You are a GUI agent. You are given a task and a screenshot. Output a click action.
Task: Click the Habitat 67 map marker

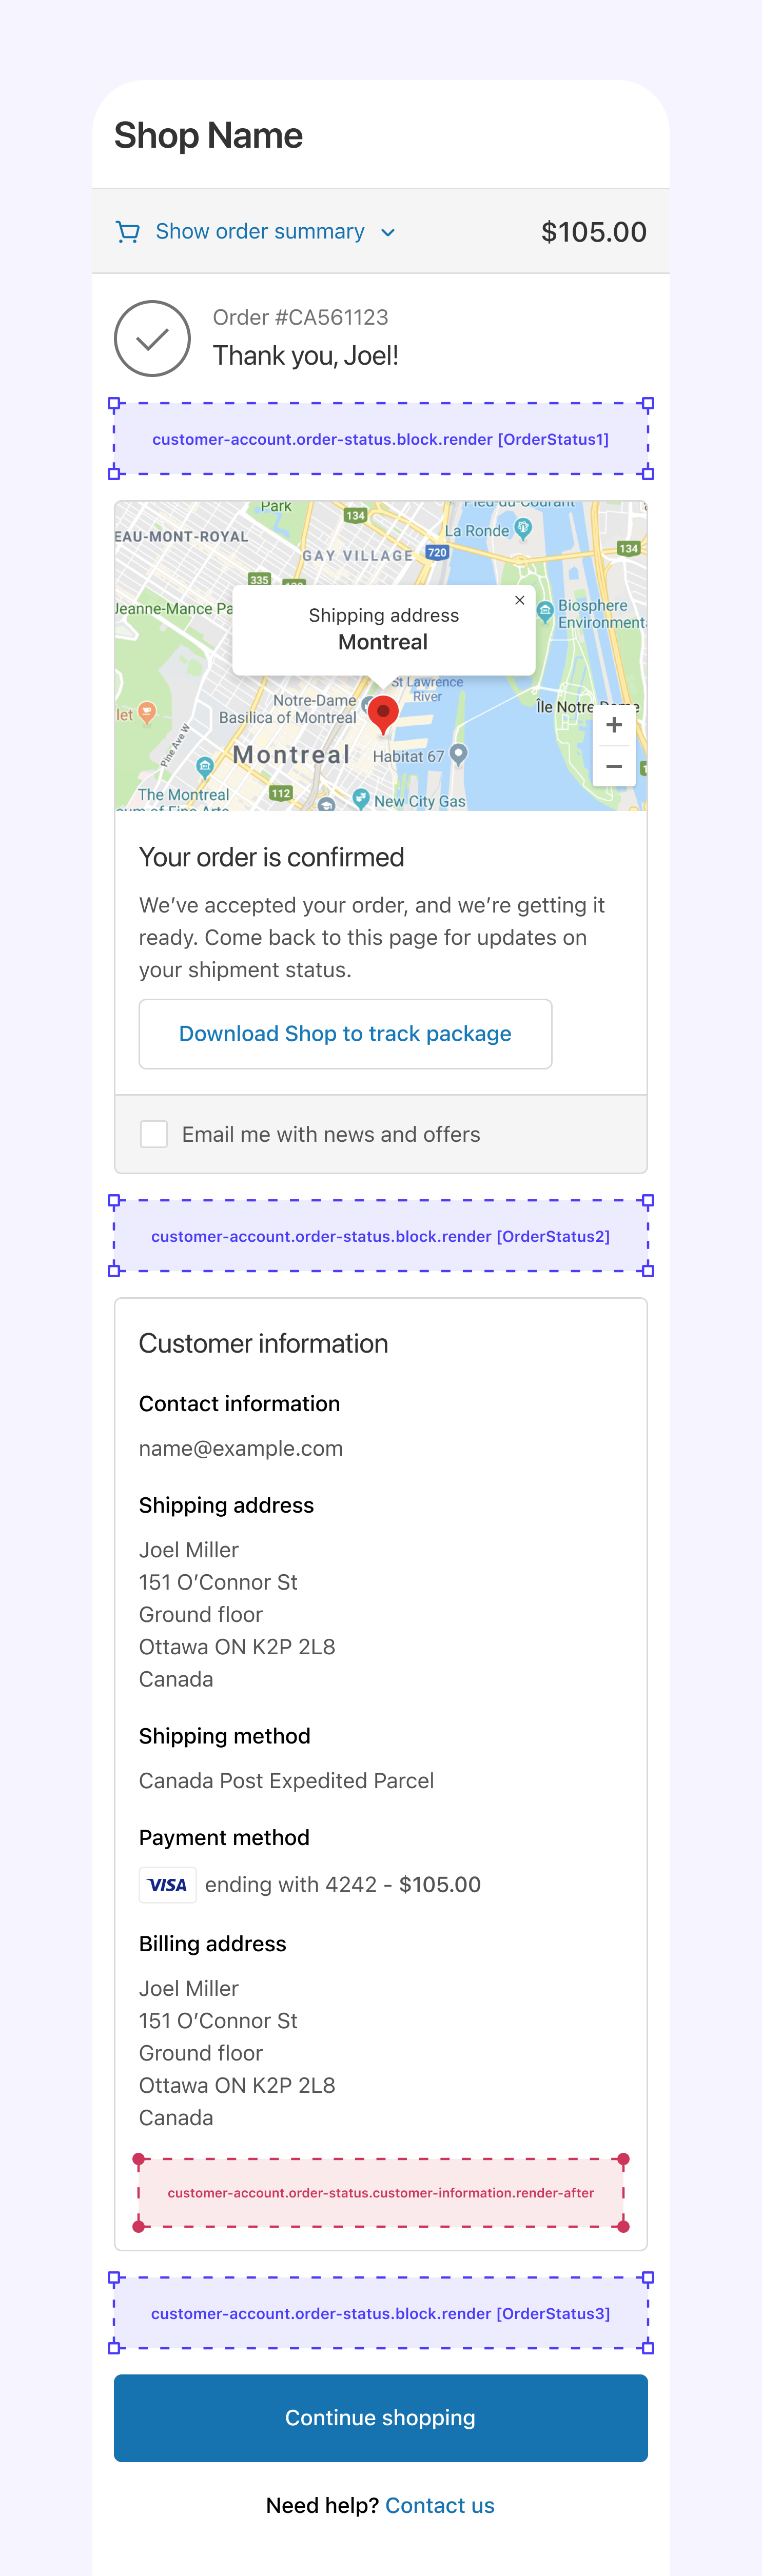coord(459,754)
